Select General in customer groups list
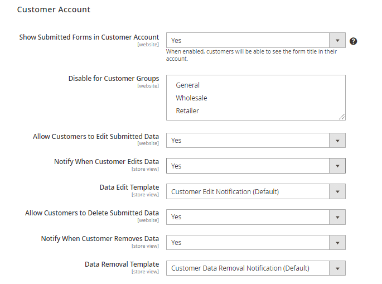 pyautogui.click(x=188, y=85)
